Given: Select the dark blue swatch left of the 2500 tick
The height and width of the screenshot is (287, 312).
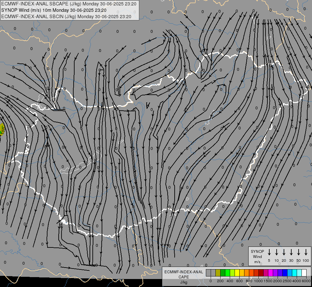Looking at the screenshot, I should point(285,273).
